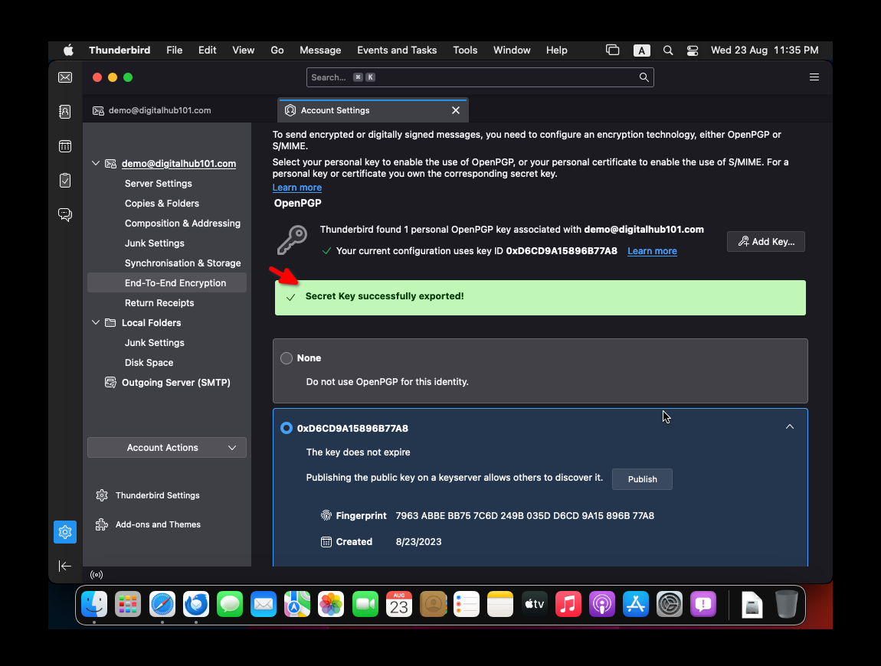Viewport: 881px width, 666px height.
Task: Click the Publish button
Action: tap(642, 479)
